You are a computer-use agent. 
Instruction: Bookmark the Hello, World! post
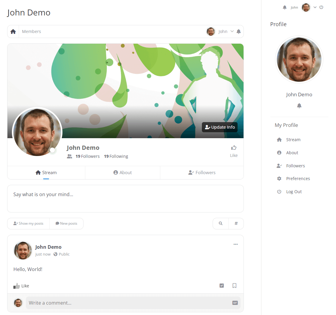pyautogui.click(x=234, y=286)
